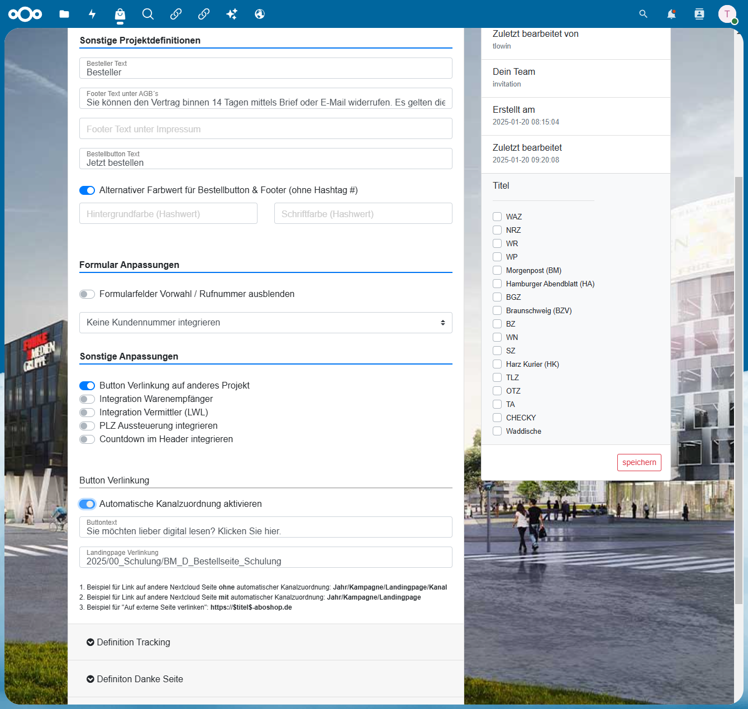Open the globe app icon

click(x=260, y=14)
